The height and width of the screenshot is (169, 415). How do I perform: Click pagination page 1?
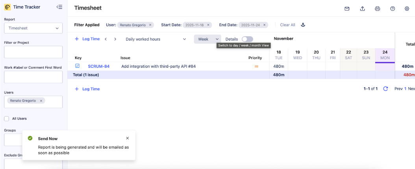pos(405,89)
